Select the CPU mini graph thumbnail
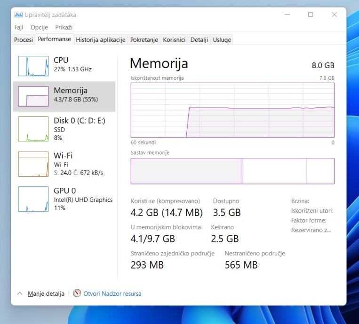This screenshot has height=324, width=359. click(33, 66)
